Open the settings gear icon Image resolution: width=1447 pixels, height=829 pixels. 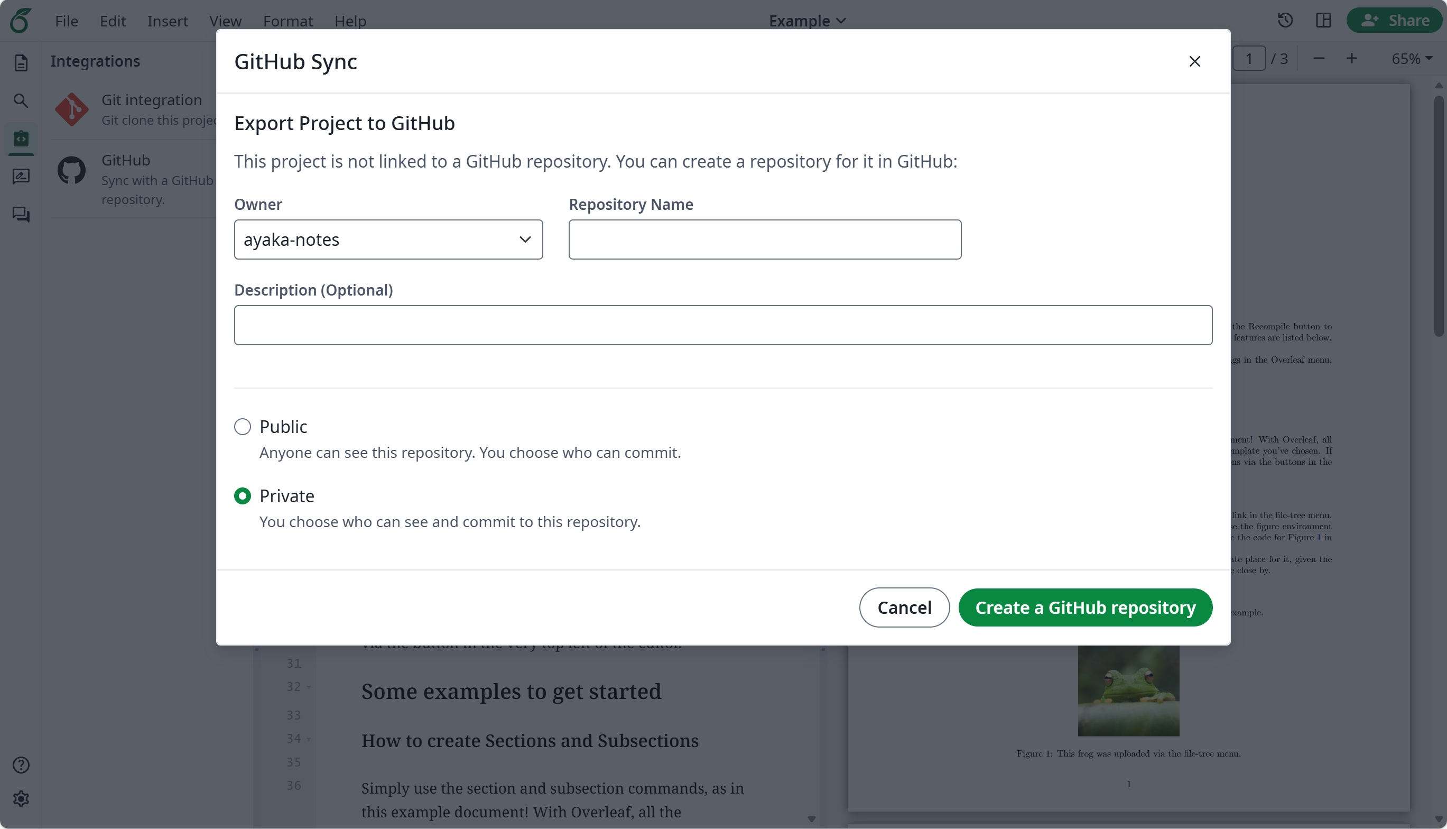coord(21,799)
